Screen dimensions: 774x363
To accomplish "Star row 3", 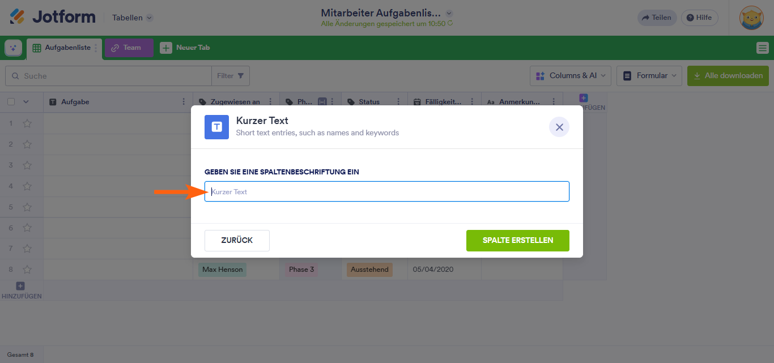I will (x=27, y=165).
